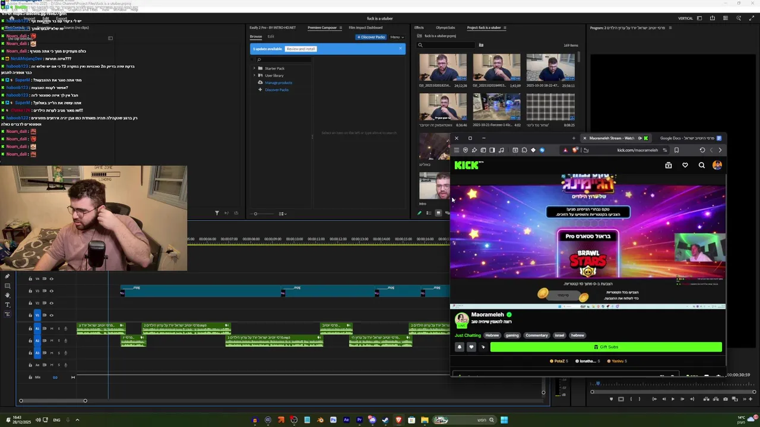The image size is (760, 427).
Task: Enable voice-over record on A4
Action: 66,365
